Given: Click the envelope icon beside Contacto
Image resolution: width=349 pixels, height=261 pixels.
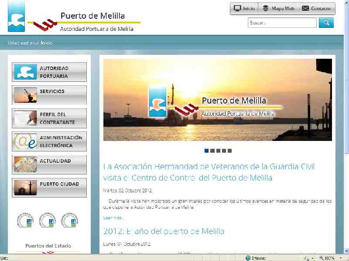Looking at the screenshot, I should point(305,8).
